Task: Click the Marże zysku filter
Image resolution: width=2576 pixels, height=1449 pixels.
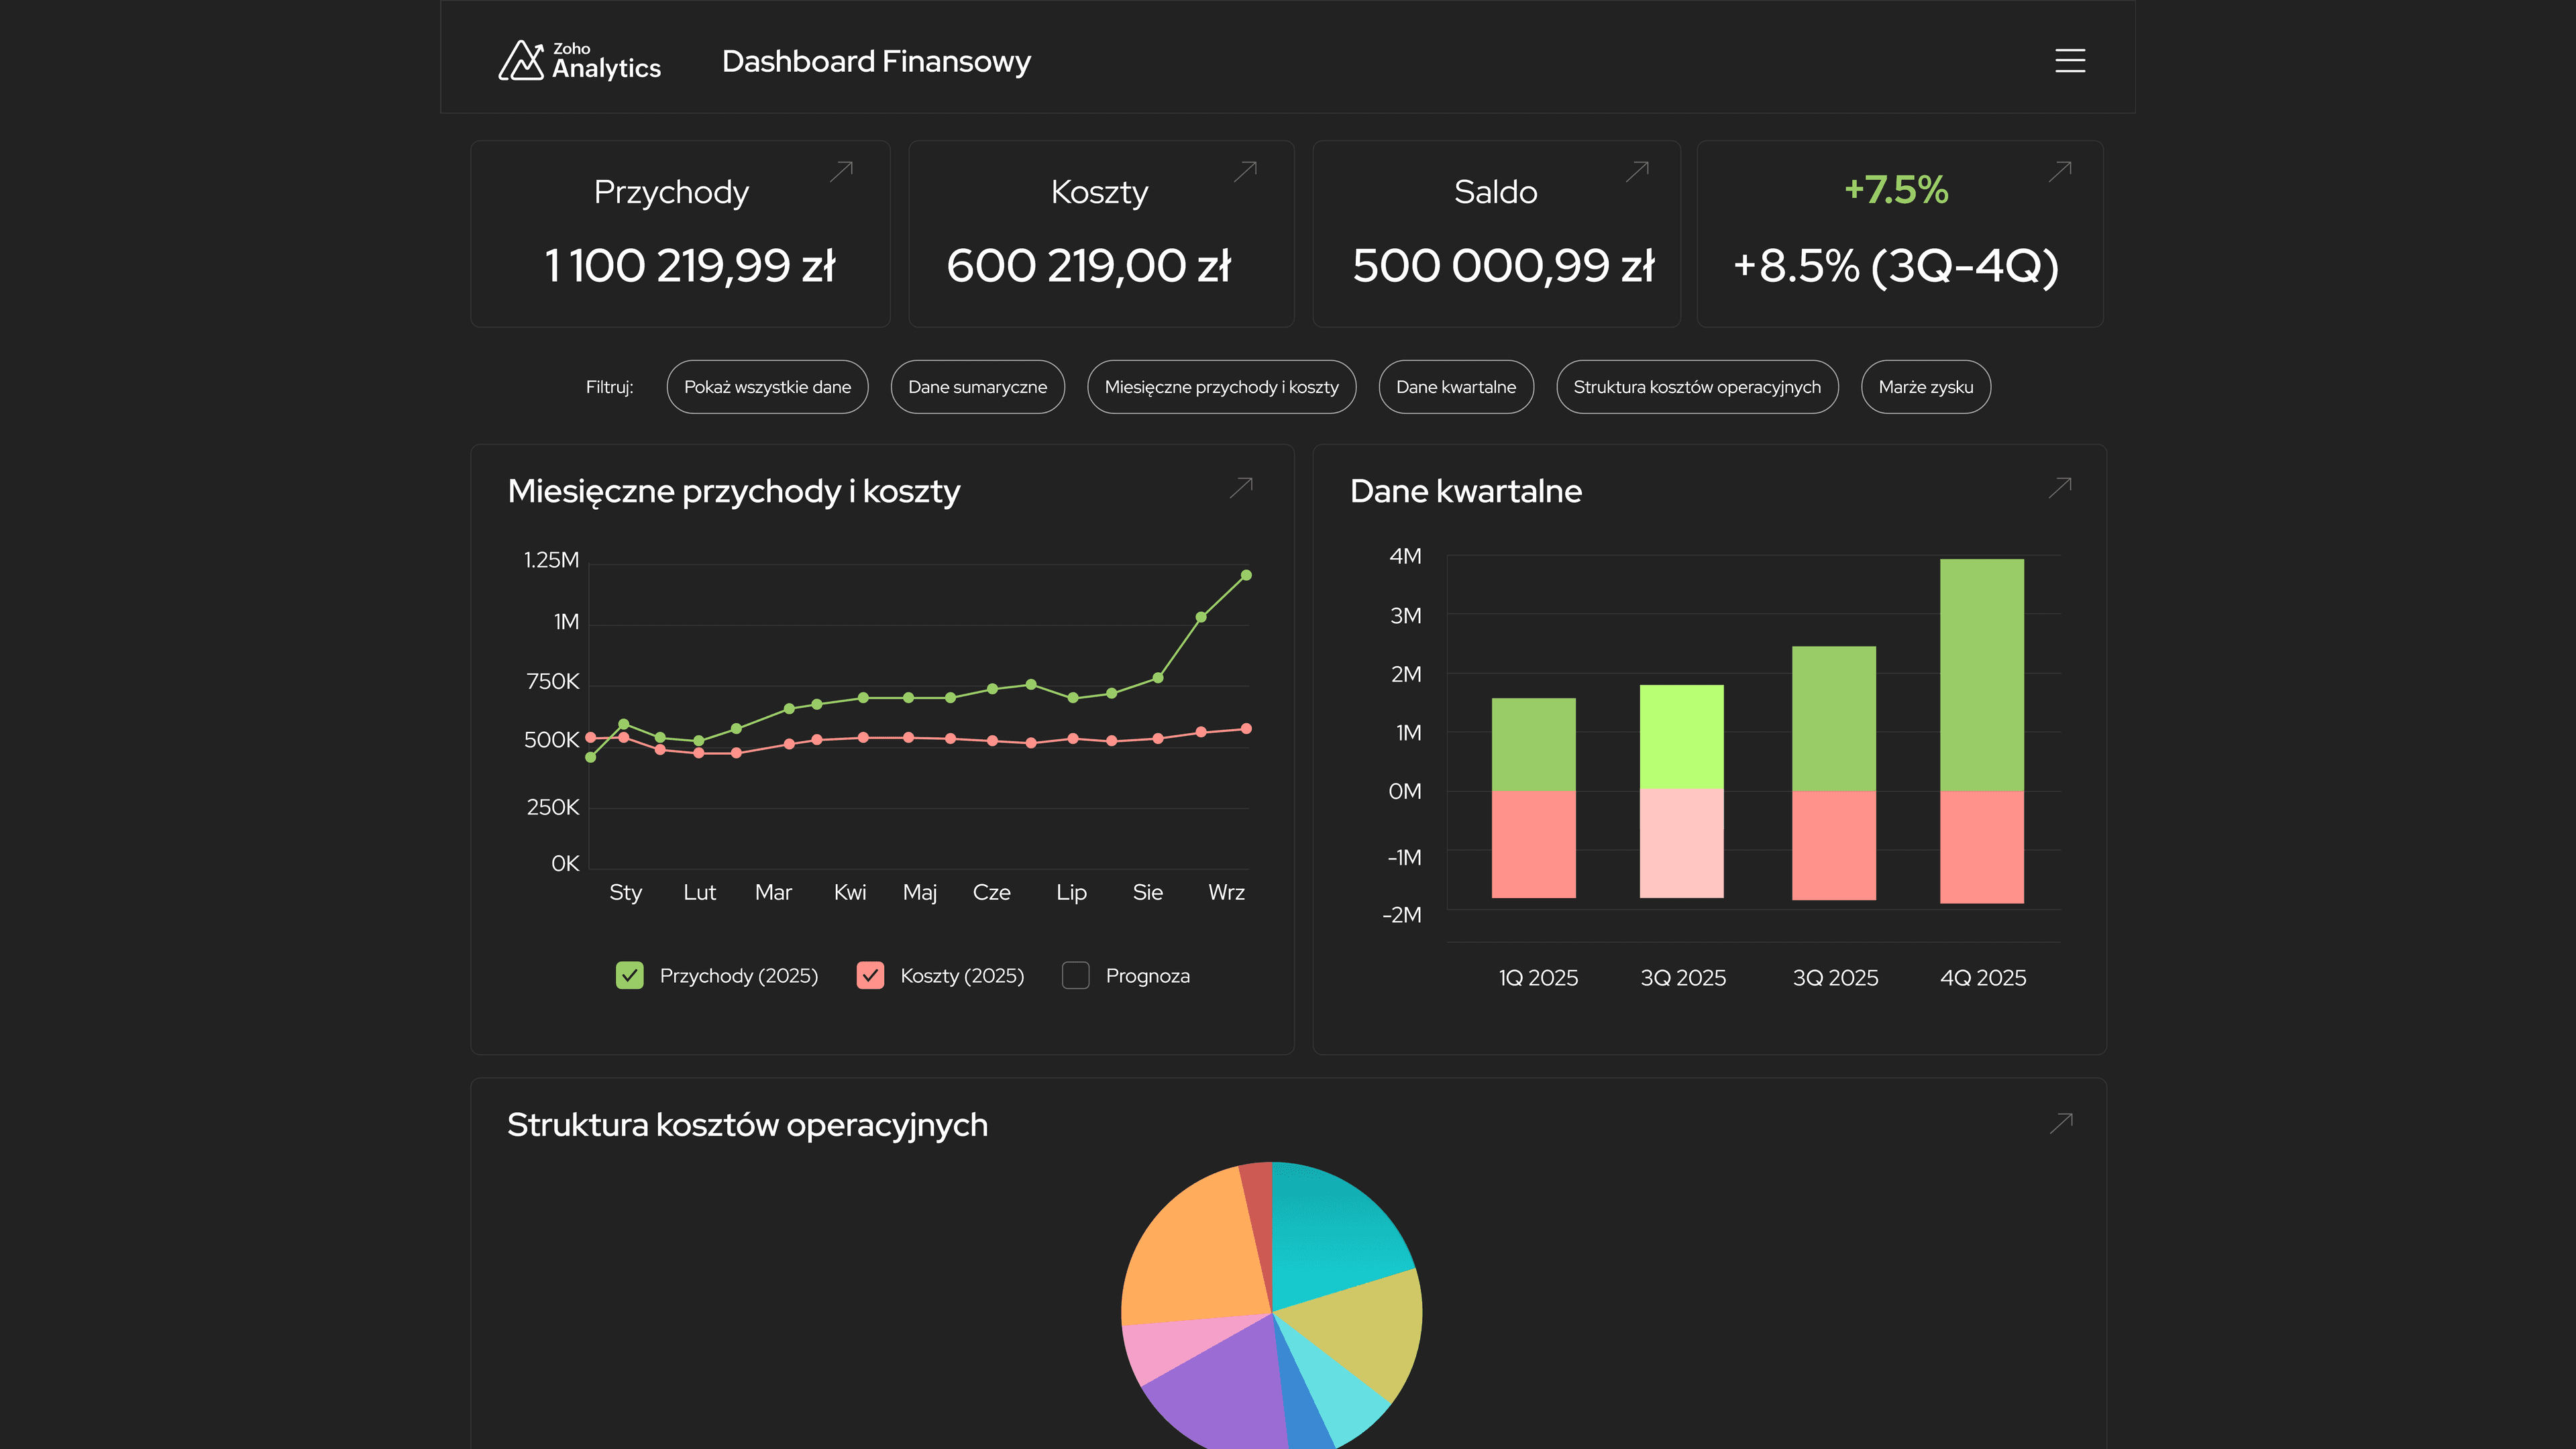Action: (1925, 387)
